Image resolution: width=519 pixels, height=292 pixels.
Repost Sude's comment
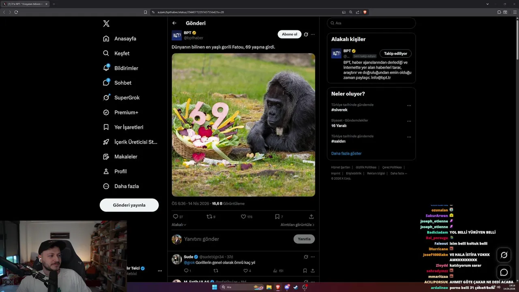pyautogui.click(x=216, y=271)
